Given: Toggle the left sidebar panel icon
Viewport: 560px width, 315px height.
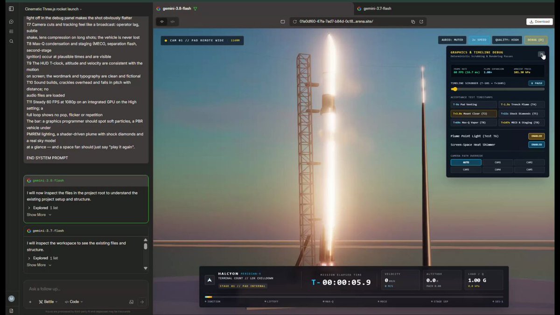Looking at the screenshot, I should point(11,8).
